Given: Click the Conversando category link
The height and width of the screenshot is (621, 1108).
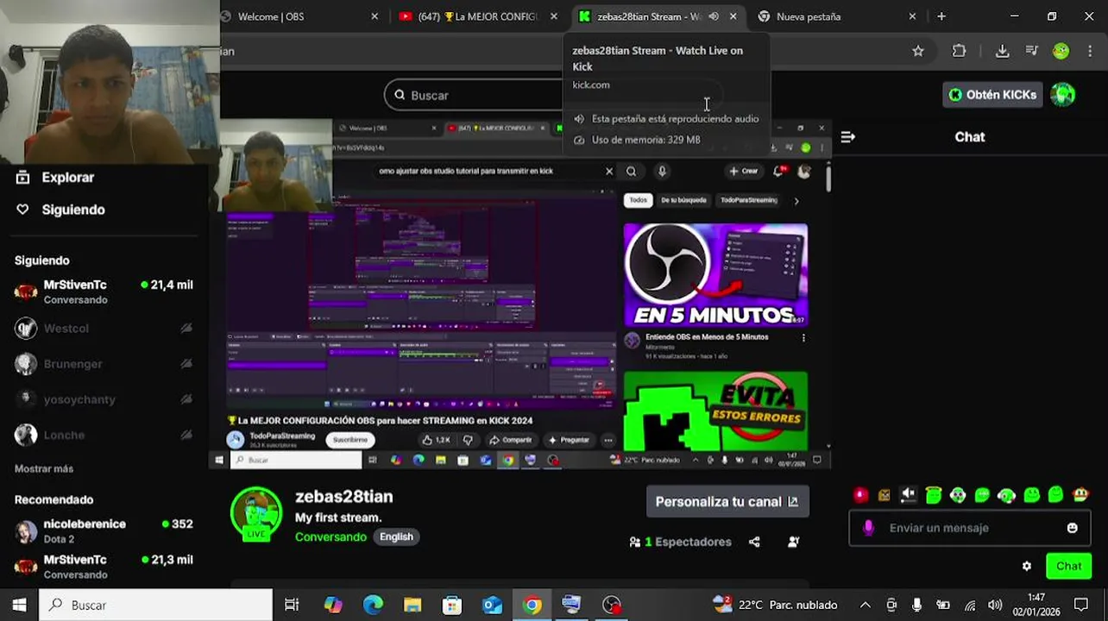Looking at the screenshot, I should click(331, 536).
